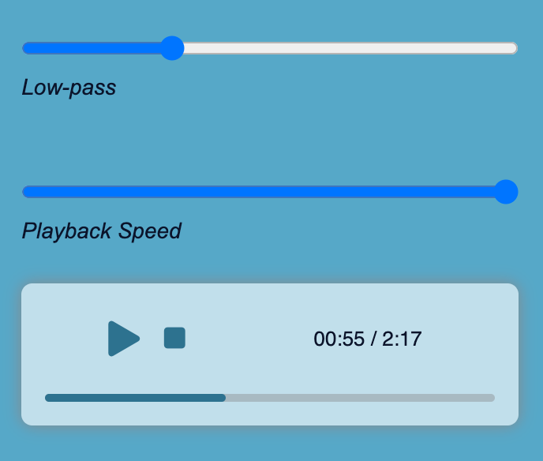Start playback with the play button
This screenshot has height=461, width=543.
124,339
